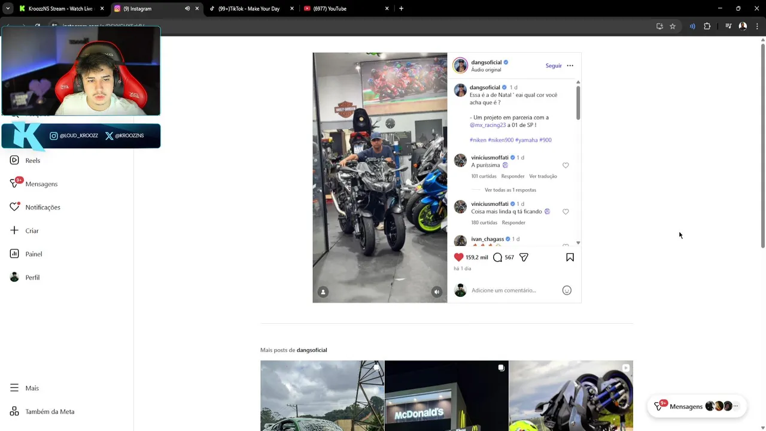
Task: Click the Criar plus icon
Action: (x=14, y=230)
